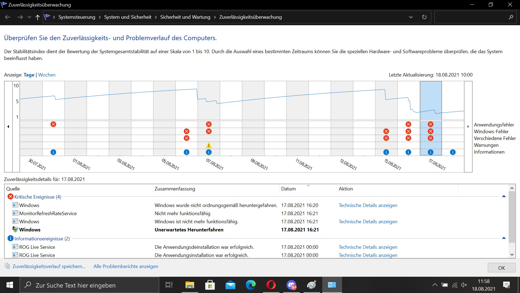Go up one level with the up arrow
520x293 pixels.
tap(38, 17)
